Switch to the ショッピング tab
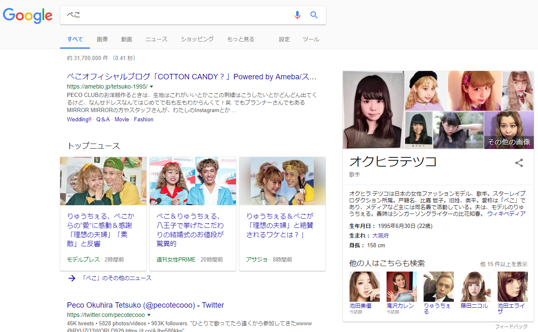Viewport: 538px width, 332px height. (x=197, y=39)
